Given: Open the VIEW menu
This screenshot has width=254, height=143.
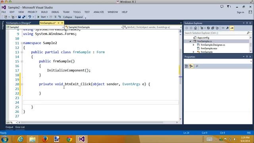Looking at the screenshot, I should tap(21, 12).
